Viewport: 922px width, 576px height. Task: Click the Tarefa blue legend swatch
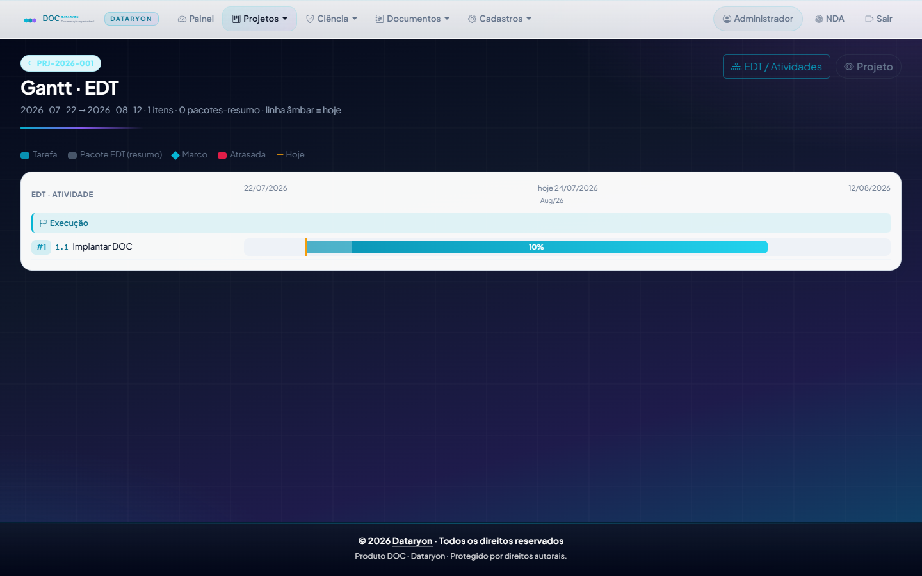coord(25,156)
